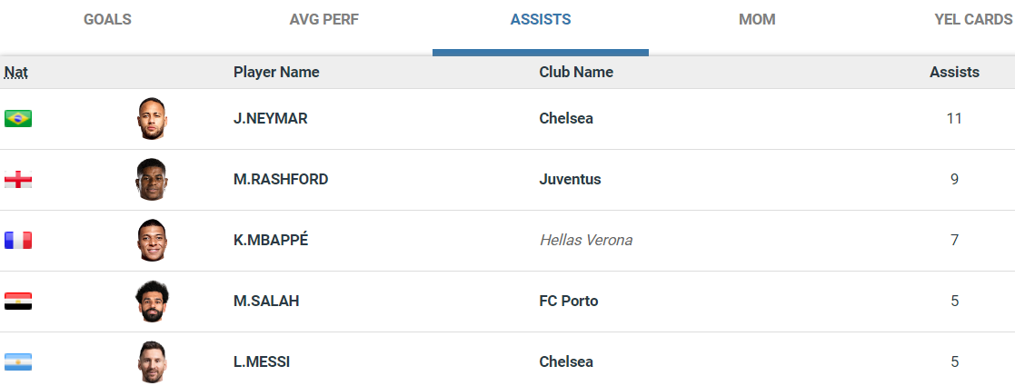The width and height of the screenshot is (1015, 386).
Task: Open J.NEYMAR player link
Action: click(271, 119)
